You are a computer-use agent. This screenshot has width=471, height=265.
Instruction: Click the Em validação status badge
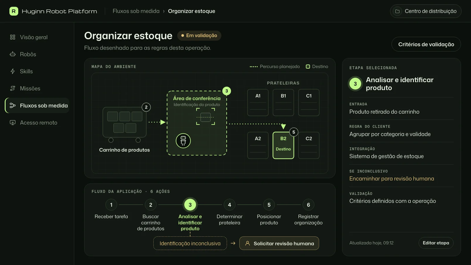click(x=199, y=35)
